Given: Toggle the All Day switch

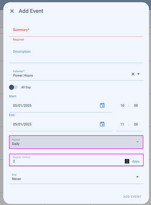Looking at the screenshot, I should pos(14,87).
